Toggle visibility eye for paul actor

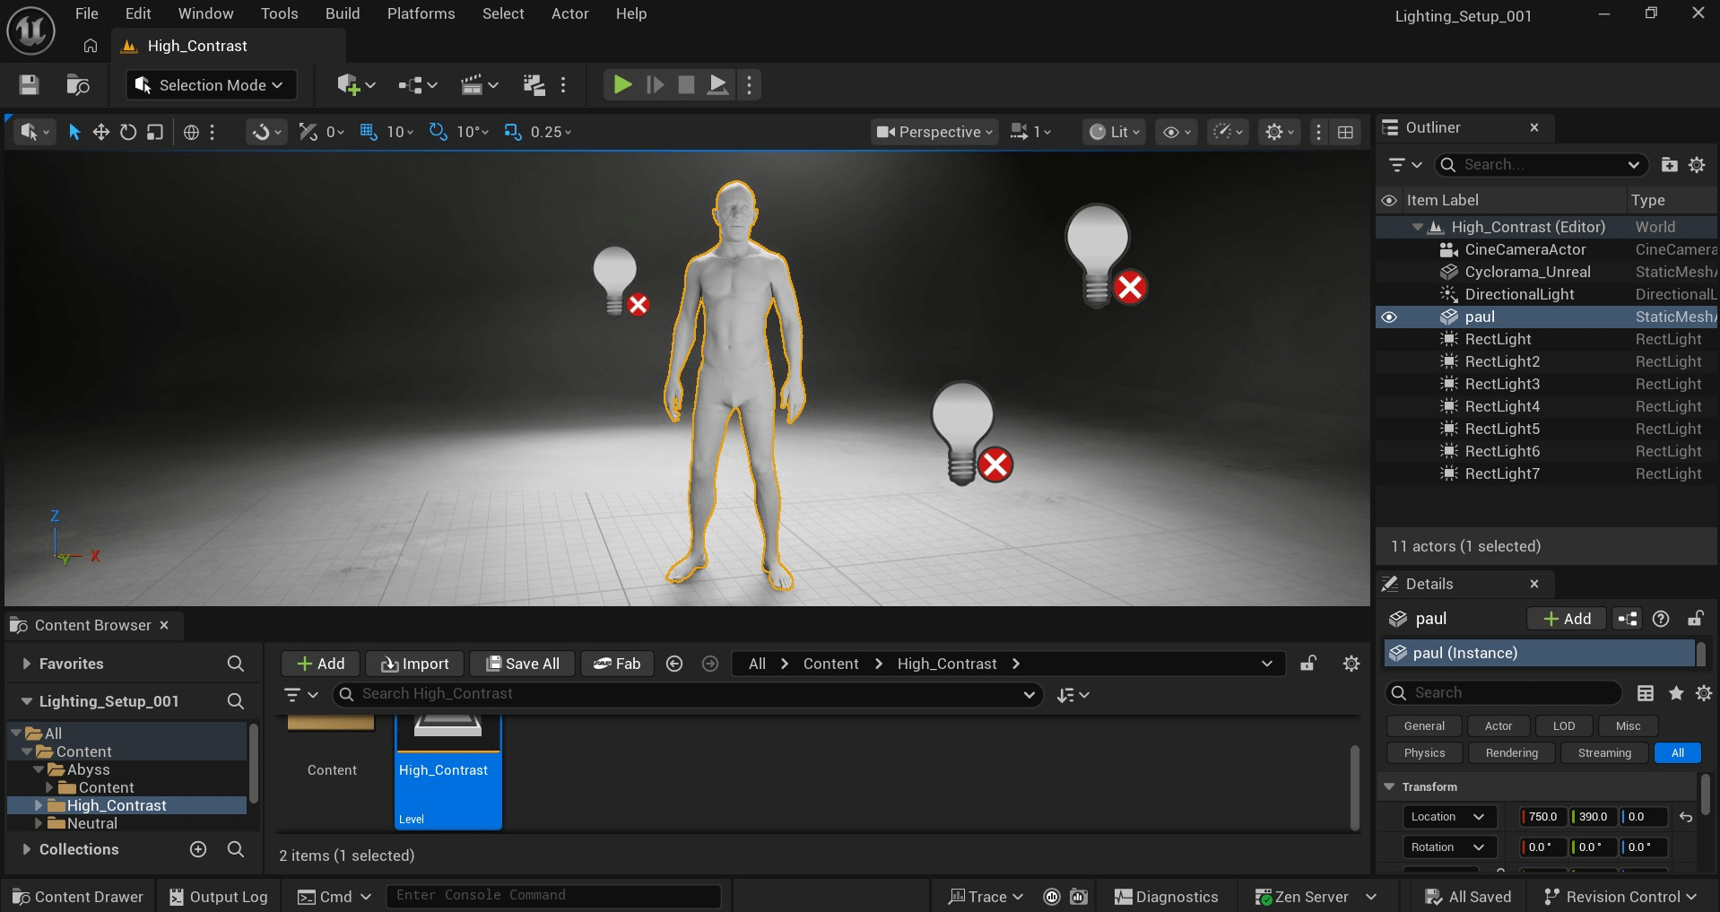click(1389, 317)
